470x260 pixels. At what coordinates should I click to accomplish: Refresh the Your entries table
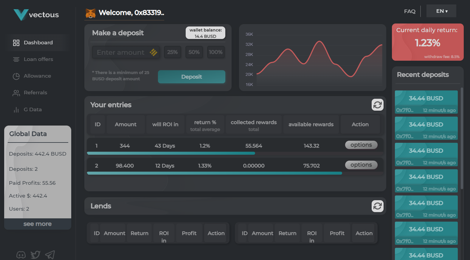[378, 105]
